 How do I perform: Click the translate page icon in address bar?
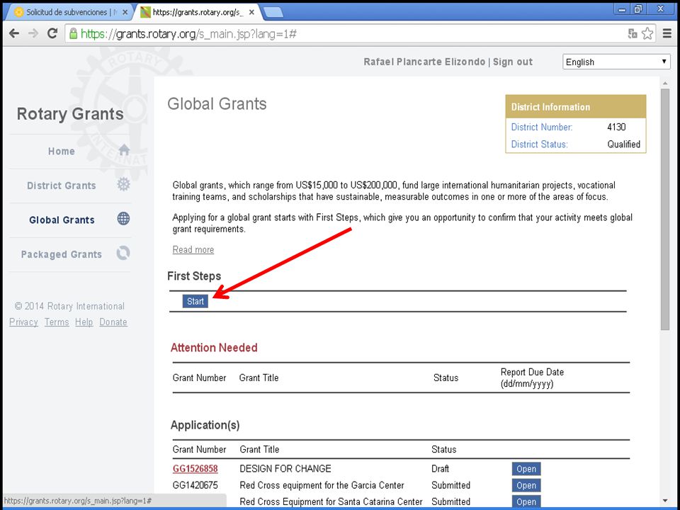point(633,33)
